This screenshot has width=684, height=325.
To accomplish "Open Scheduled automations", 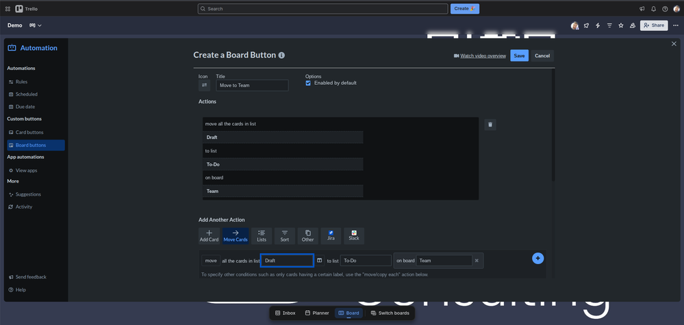I will click(27, 94).
